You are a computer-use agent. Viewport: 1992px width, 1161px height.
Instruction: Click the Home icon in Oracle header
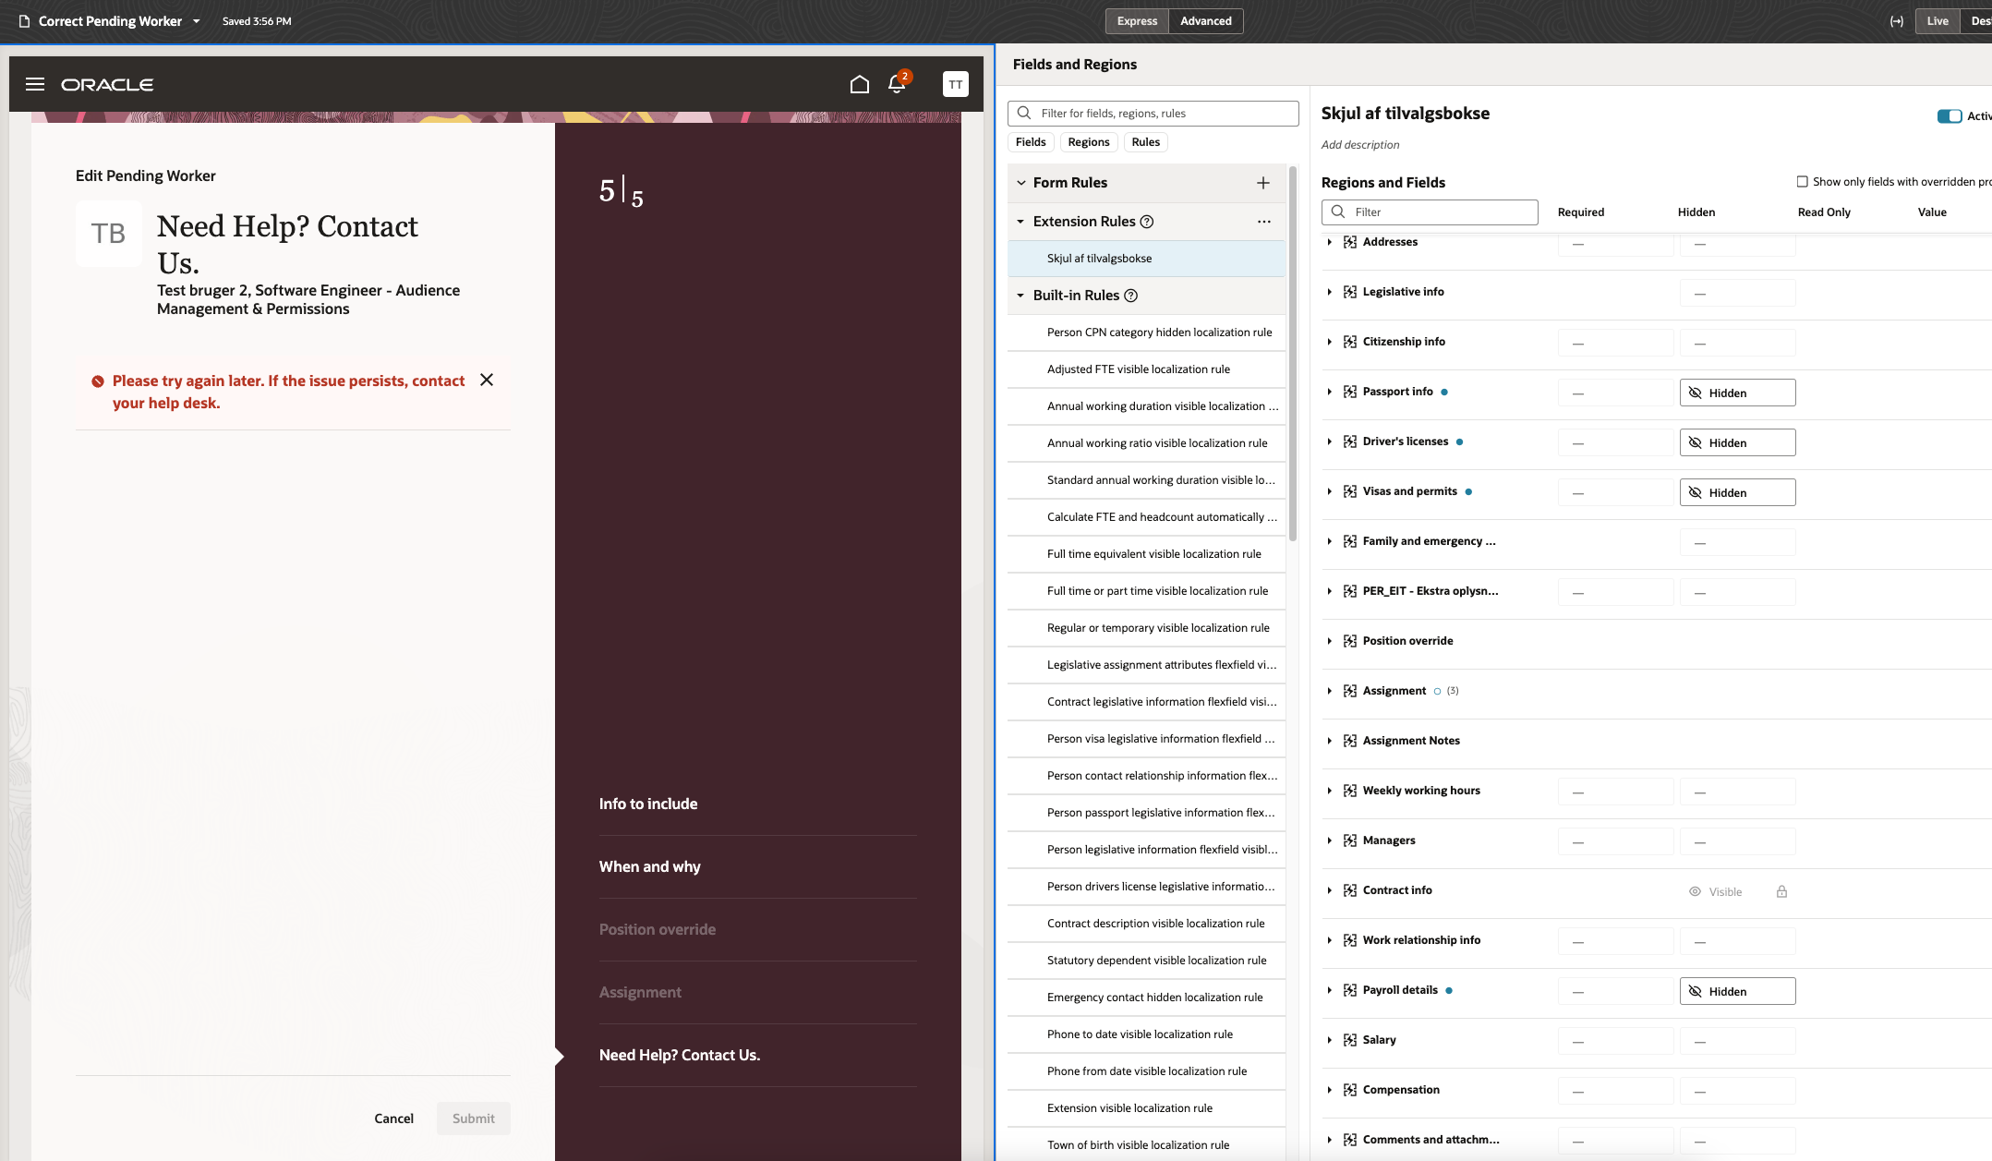pos(859,84)
